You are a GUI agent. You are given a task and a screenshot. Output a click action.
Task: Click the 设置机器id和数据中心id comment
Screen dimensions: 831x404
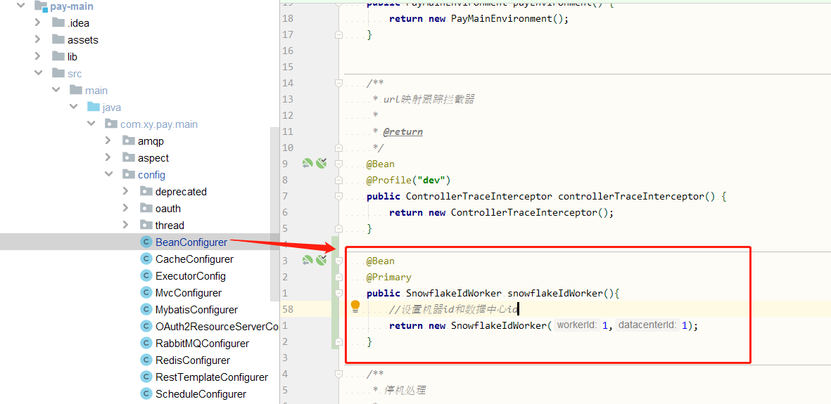(x=454, y=309)
